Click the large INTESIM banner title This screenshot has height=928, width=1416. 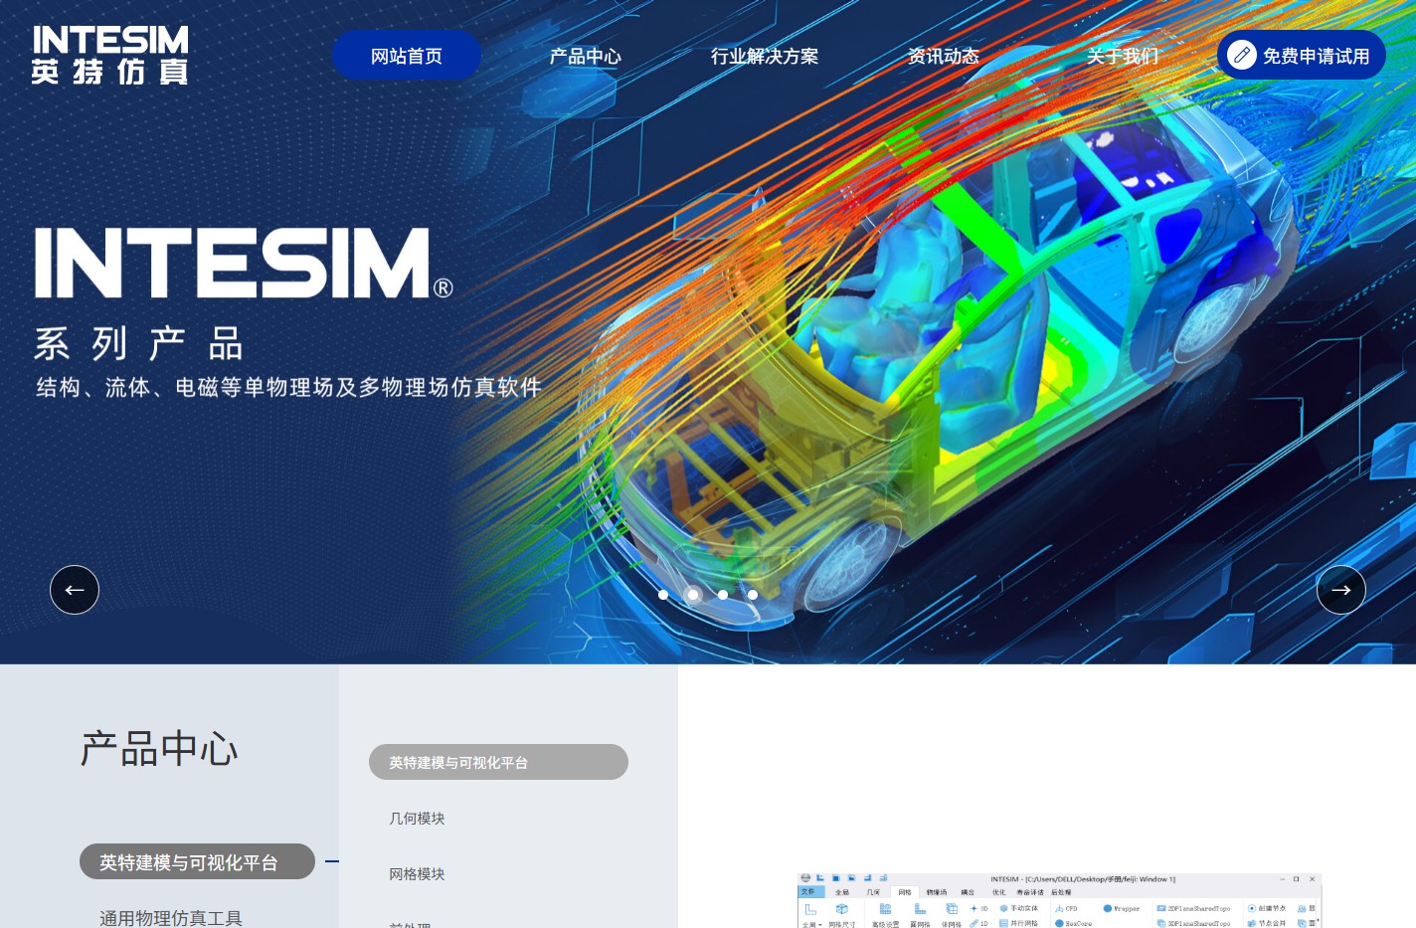244,264
